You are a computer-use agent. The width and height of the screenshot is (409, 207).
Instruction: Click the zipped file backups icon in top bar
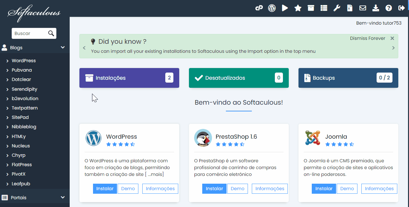point(350,8)
